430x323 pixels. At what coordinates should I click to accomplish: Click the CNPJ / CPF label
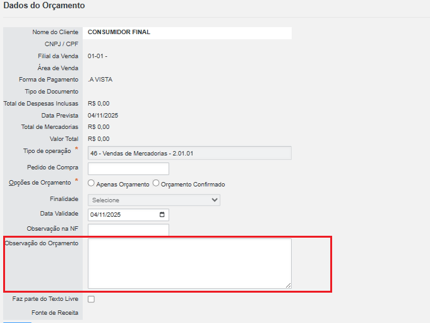pyautogui.click(x=61, y=44)
